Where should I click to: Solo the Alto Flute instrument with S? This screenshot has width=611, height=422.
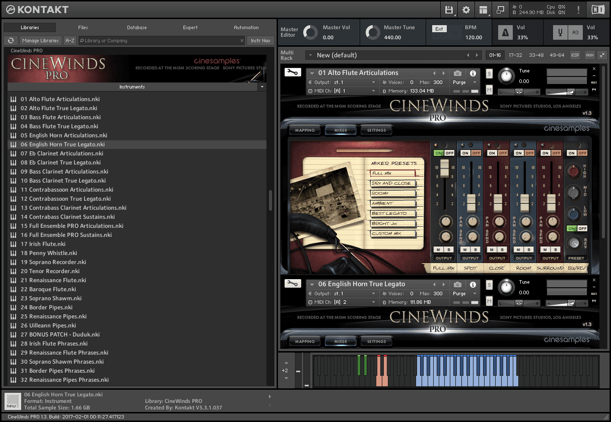click(489, 74)
